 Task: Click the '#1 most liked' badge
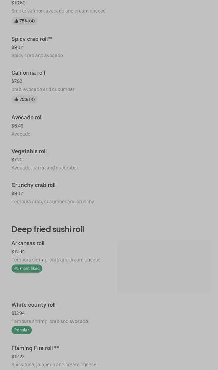(27, 269)
